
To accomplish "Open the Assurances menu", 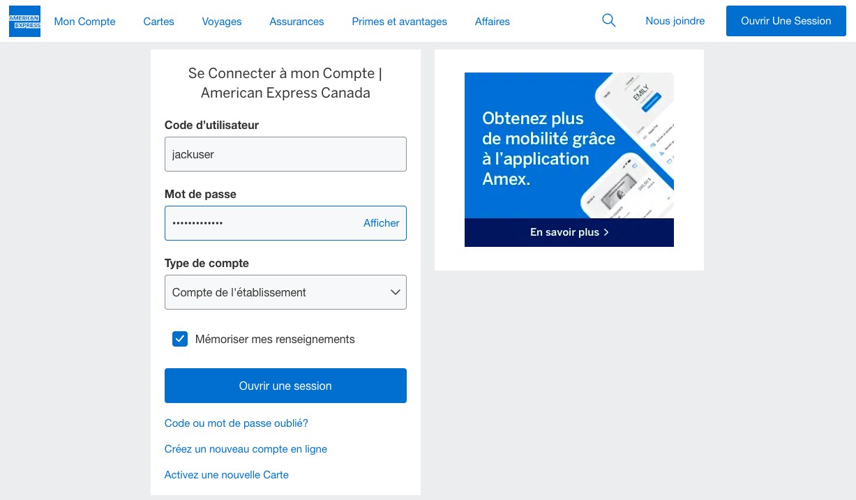I will click(296, 22).
